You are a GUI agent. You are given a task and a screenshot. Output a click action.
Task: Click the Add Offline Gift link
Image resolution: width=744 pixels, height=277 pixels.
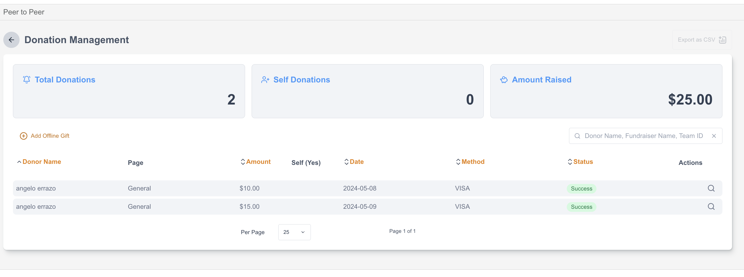pos(50,136)
